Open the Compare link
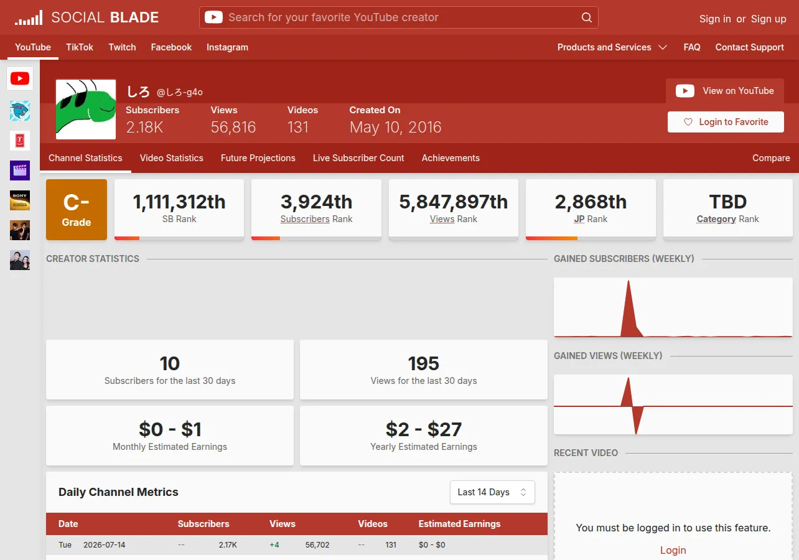 click(x=771, y=158)
